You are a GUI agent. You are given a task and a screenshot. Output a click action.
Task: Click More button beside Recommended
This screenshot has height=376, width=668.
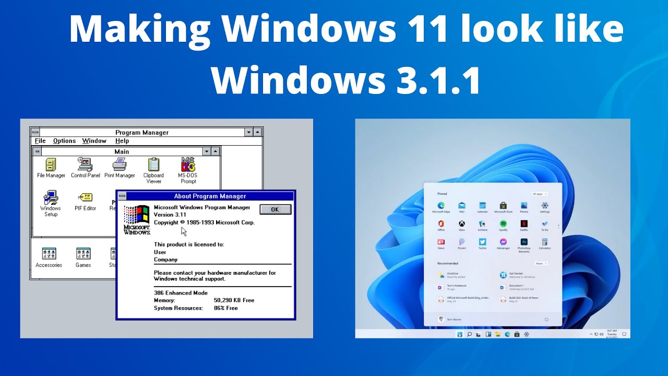click(541, 264)
